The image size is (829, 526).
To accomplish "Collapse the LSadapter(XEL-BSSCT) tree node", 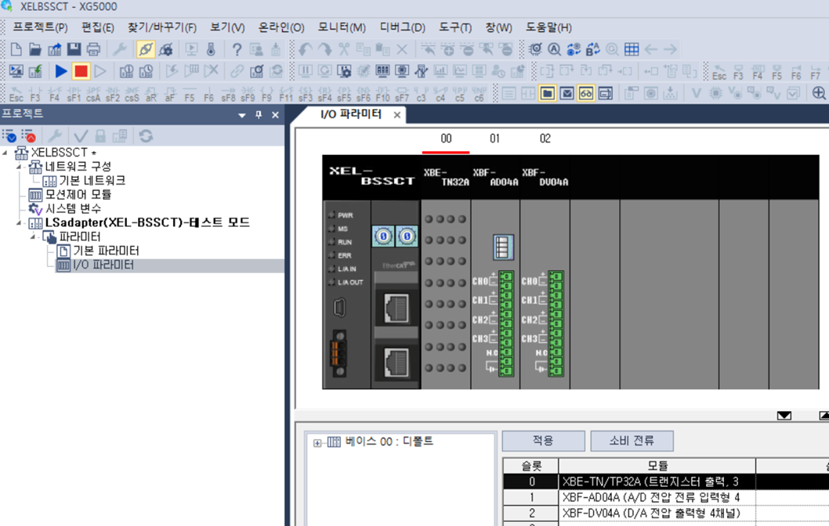I will 19,223.
